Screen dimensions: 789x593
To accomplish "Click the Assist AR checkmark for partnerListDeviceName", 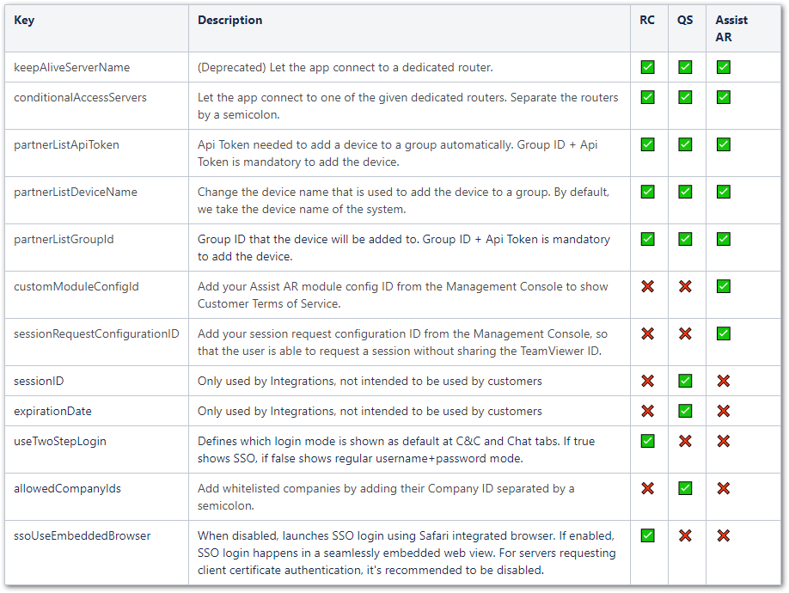I will [x=724, y=192].
